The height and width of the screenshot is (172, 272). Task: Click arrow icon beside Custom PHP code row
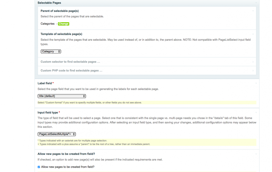253,71
